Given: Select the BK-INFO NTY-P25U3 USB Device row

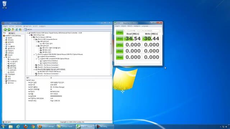Looking at the screenshot, I should coord(50,72).
